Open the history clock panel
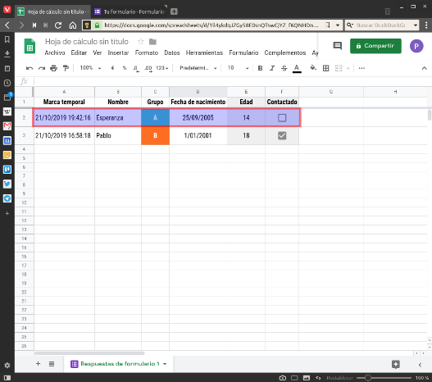Image resolution: width=432 pixels, height=382 pixels. click(x=7, y=83)
